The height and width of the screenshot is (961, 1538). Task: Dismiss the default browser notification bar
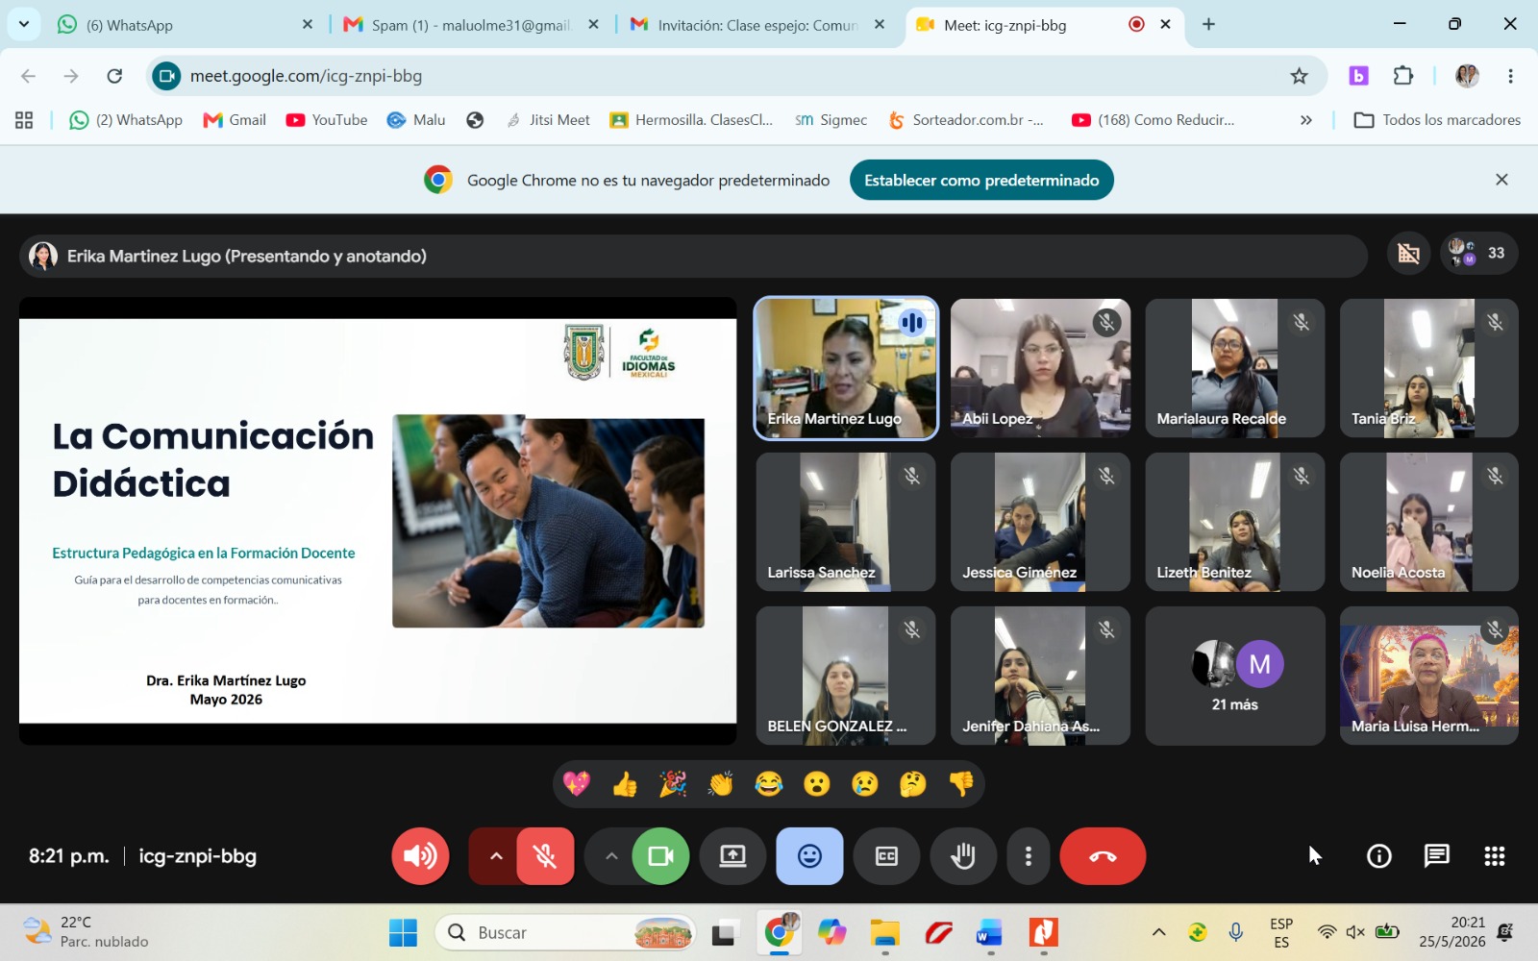1501,180
